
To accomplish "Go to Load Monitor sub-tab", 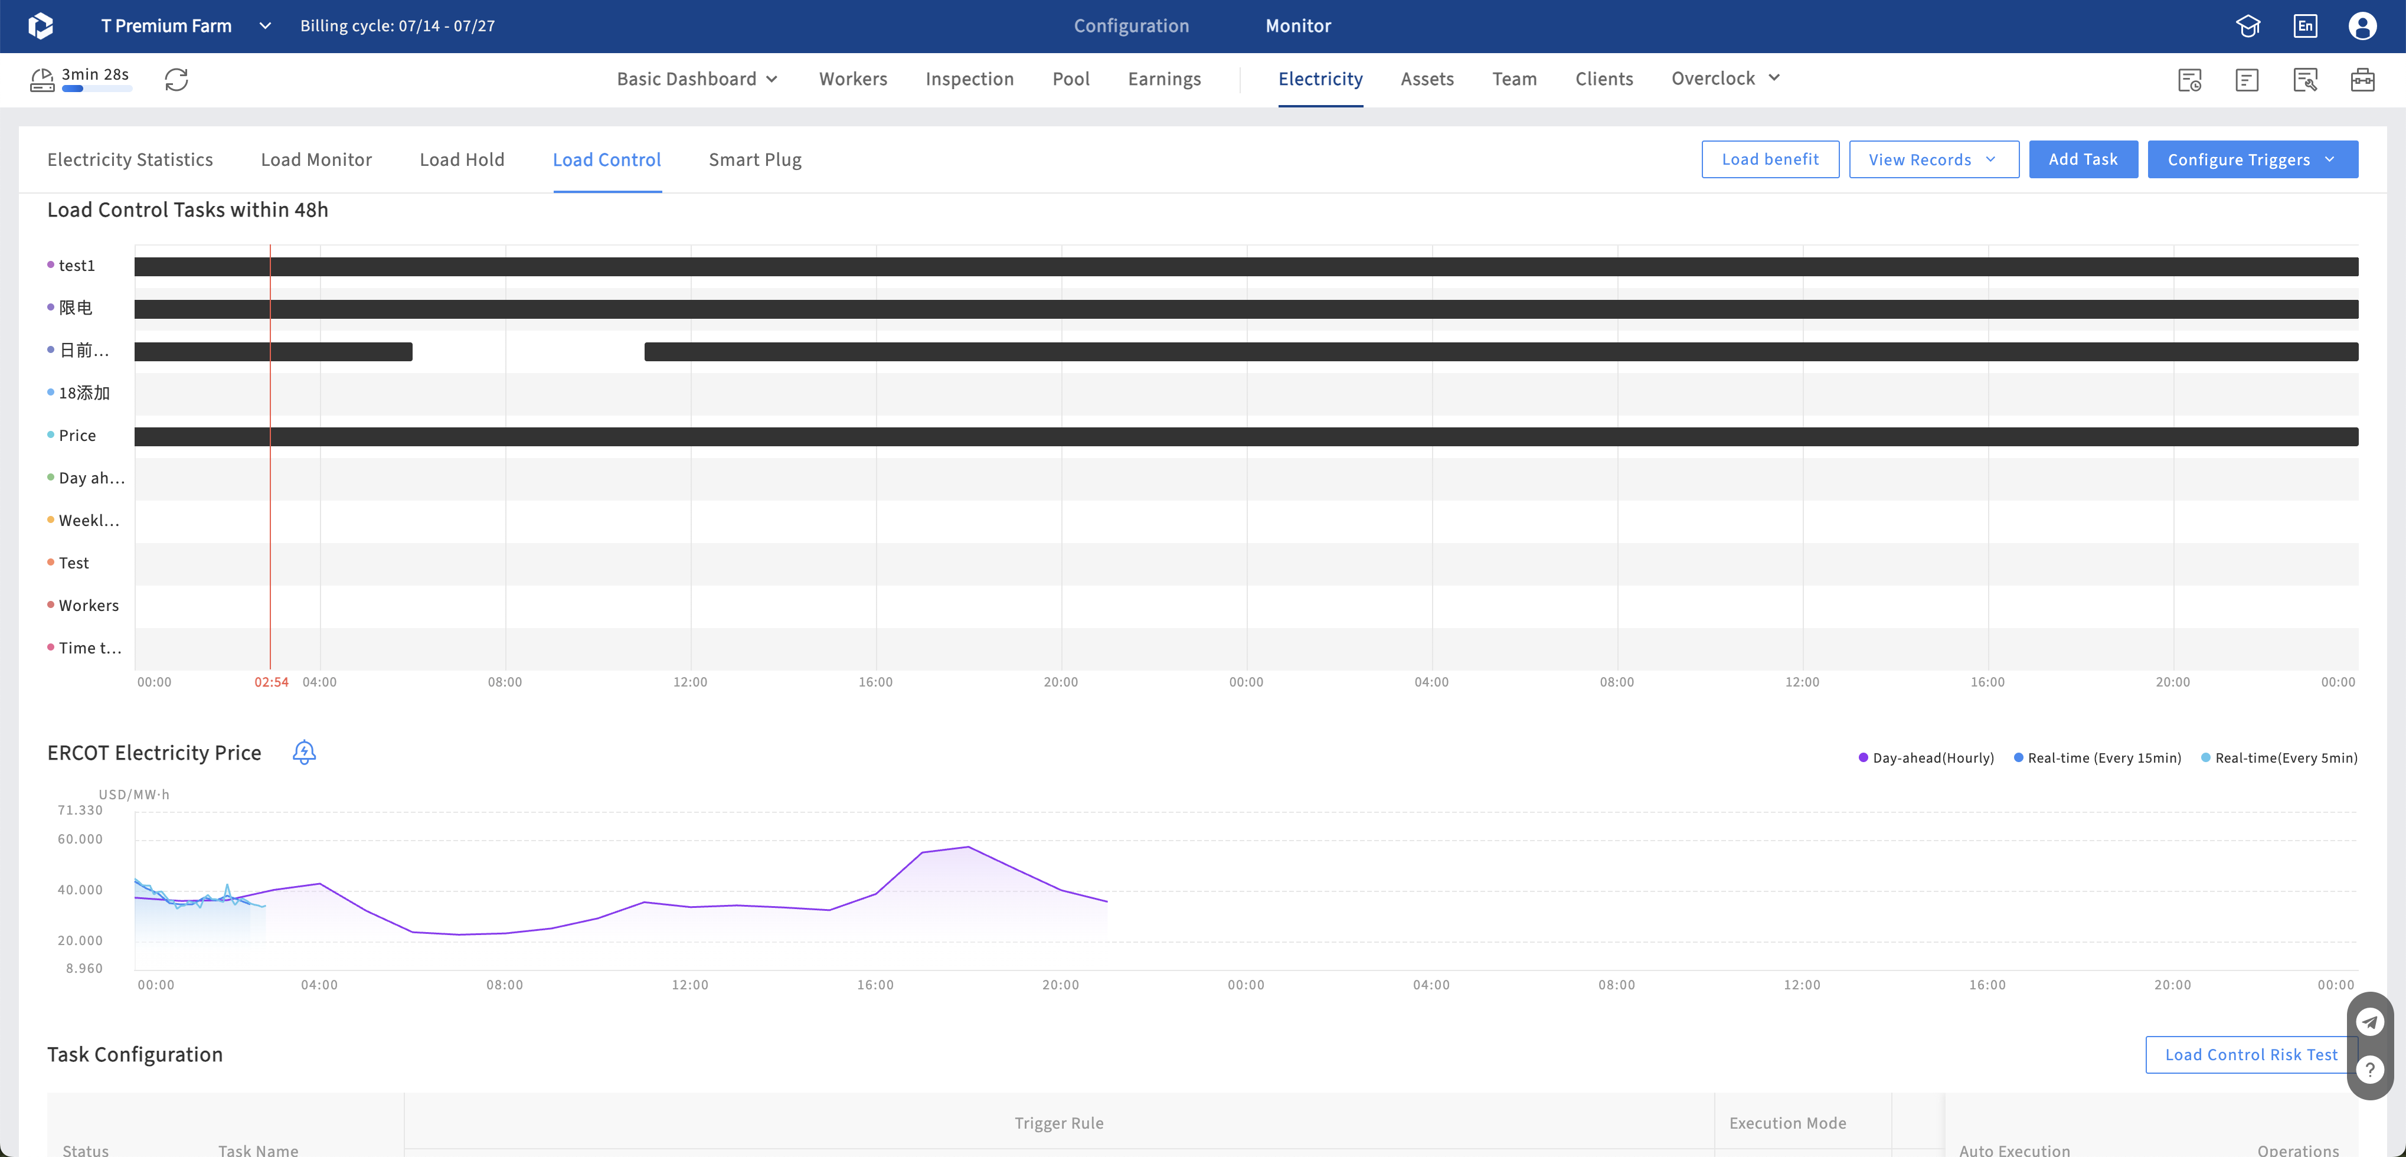I will tap(316, 160).
